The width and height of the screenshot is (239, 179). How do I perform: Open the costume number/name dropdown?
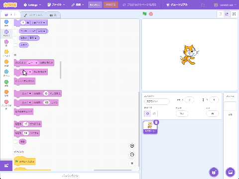tap(41, 31)
